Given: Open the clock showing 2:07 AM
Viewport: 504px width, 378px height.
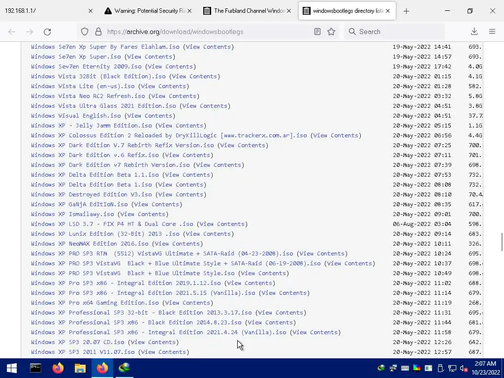Looking at the screenshot, I should [486, 368].
